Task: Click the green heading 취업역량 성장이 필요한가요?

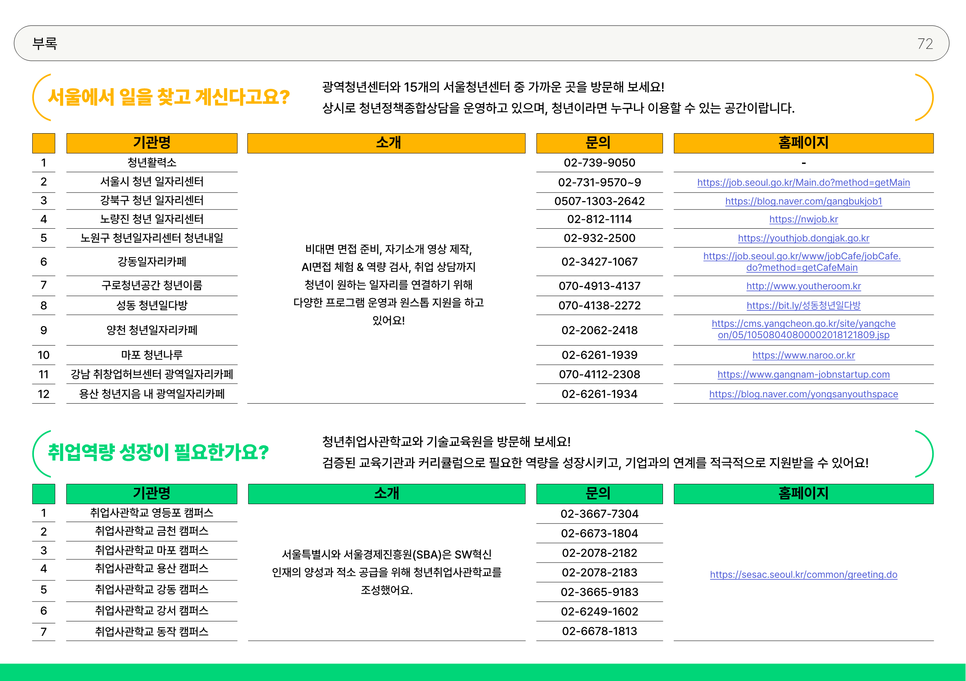Action: tap(158, 452)
